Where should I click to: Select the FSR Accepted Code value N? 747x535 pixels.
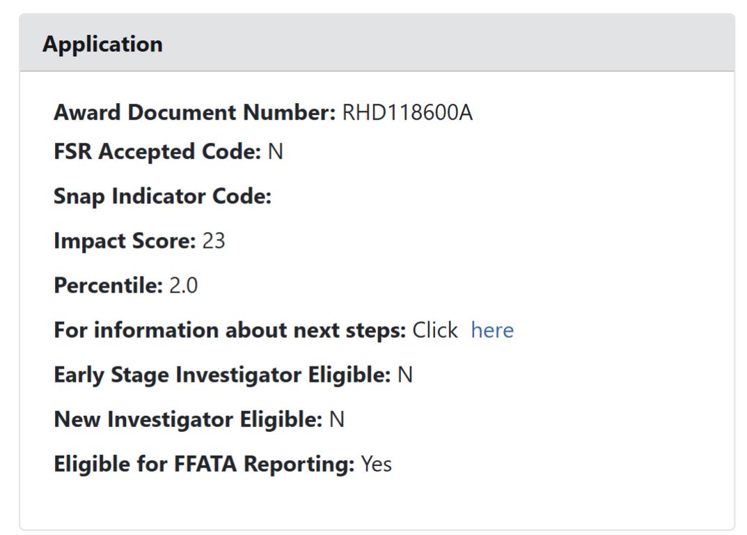pyautogui.click(x=276, y=152)
